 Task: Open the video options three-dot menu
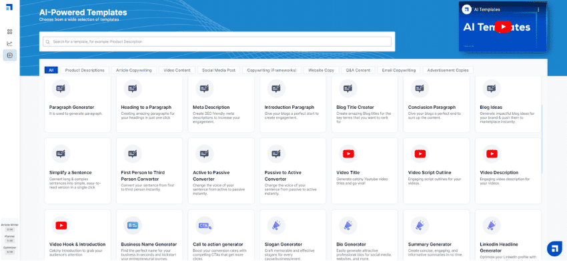click(x=538, y=10)
